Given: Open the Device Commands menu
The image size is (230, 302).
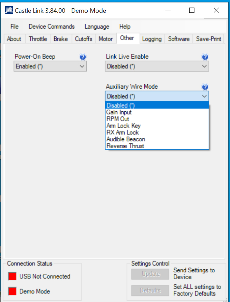Looking at the screenshot, I should (x=51, y=27).
